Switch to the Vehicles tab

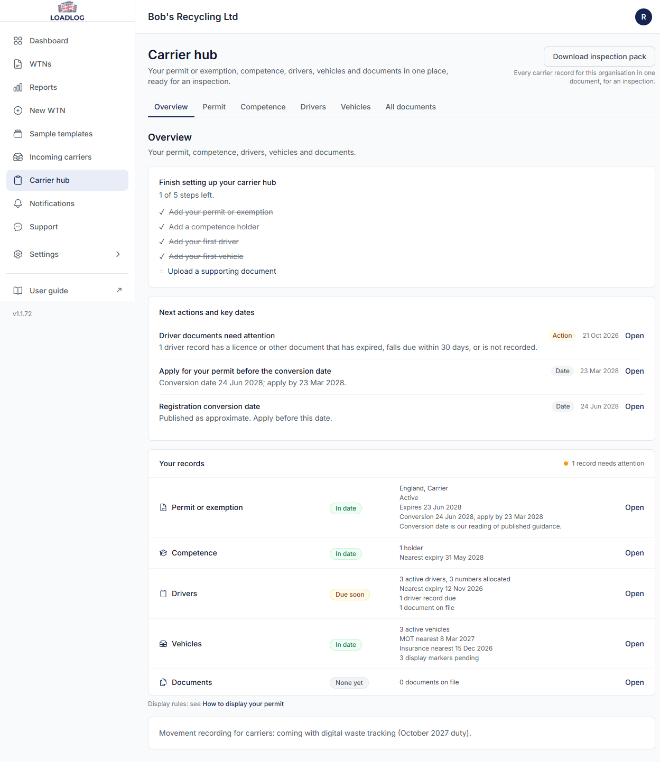pos(356,107)
